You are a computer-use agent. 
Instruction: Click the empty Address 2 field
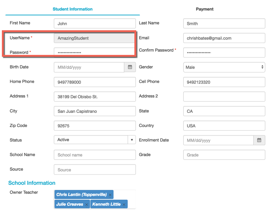tap(224, 96)
